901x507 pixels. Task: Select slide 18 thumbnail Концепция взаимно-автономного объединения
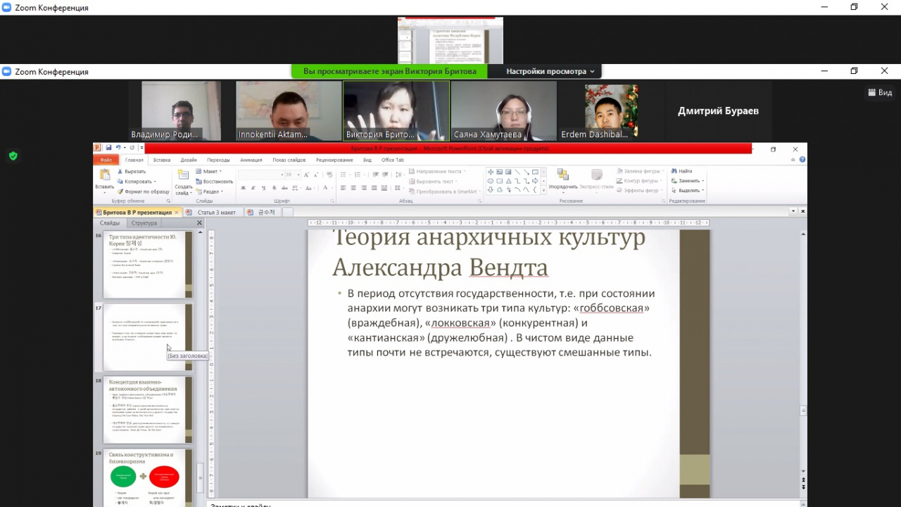pyautogui.click(x=148, y=410)
